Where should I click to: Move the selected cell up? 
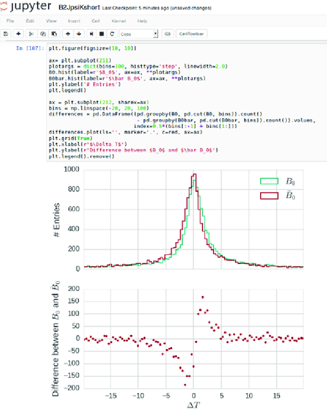point(67,34)
